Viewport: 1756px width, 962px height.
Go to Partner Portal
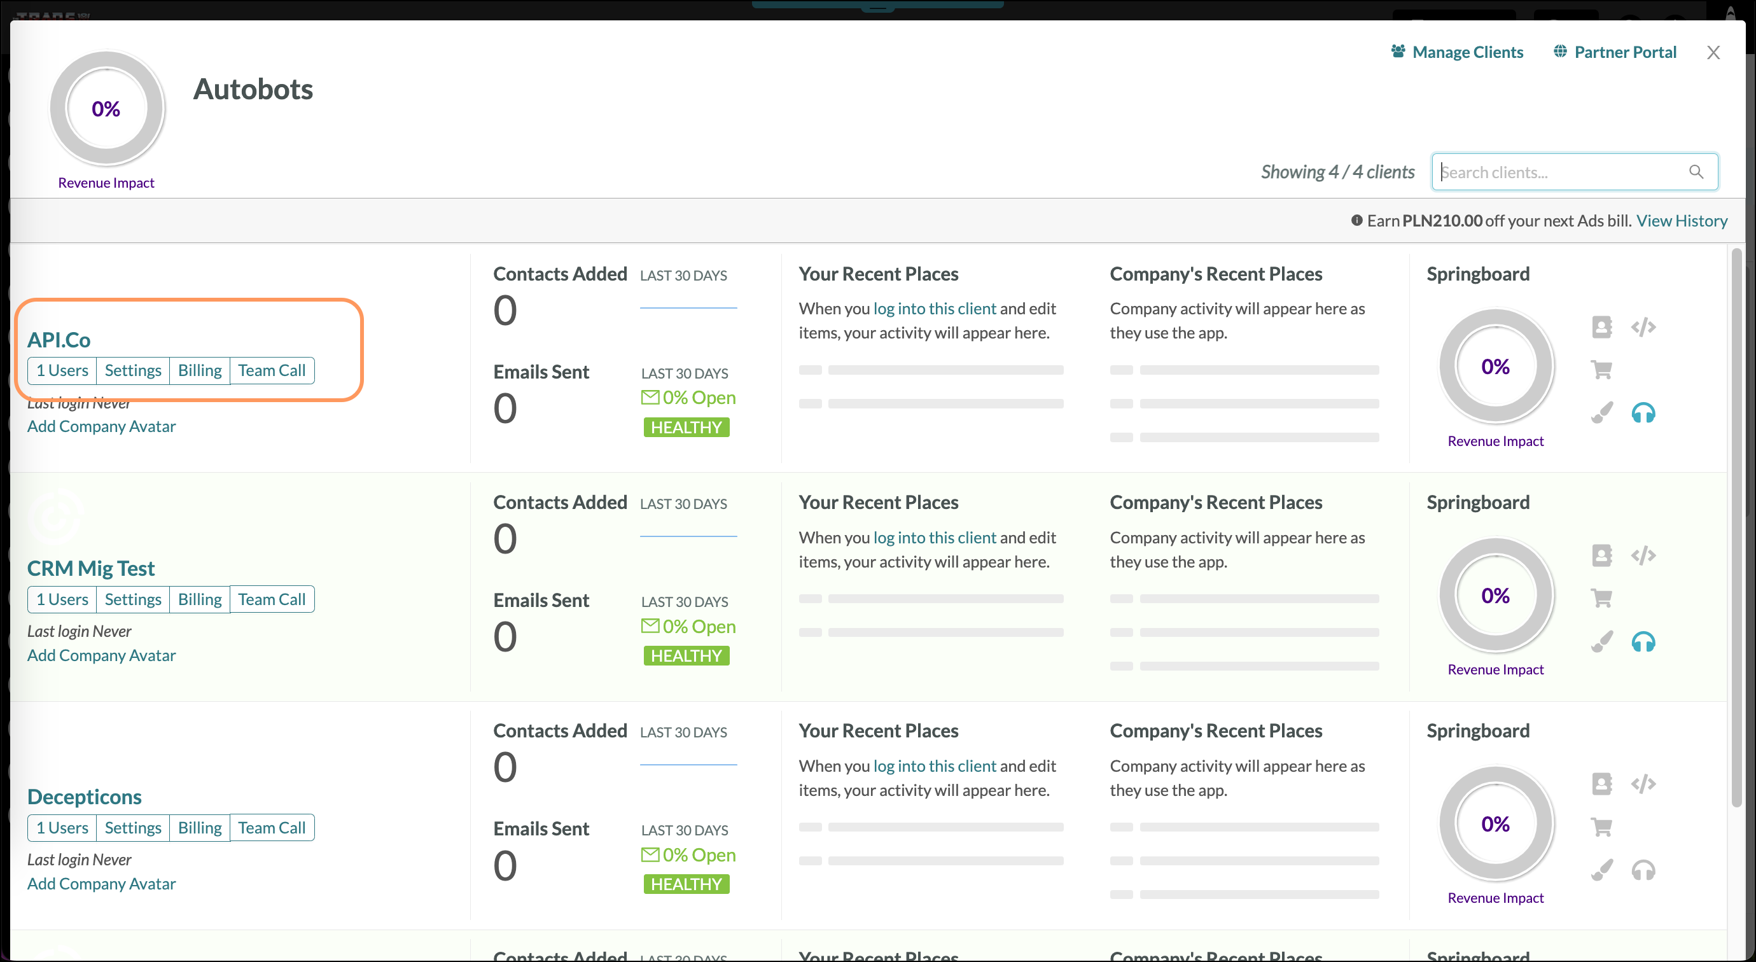(x=1625, y=52)
